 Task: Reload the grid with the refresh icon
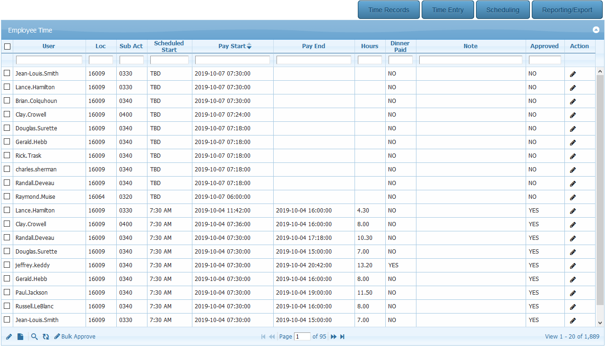46,337
